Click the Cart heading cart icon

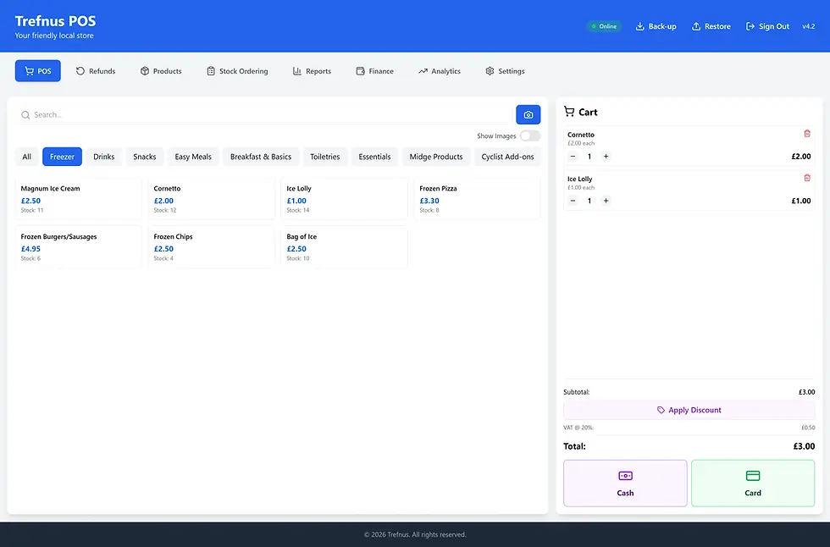[569, 112]
